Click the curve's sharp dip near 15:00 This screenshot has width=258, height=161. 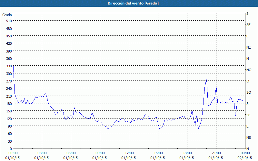(x=160, y=129)
